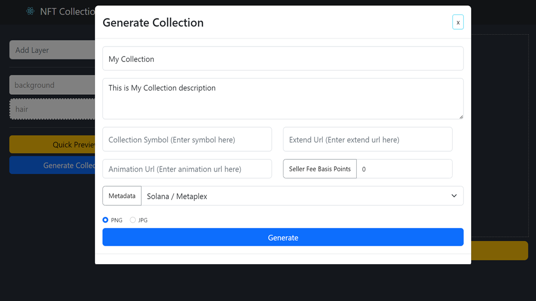Click the yellow Quick Preview button

click(x=52, y=145)
